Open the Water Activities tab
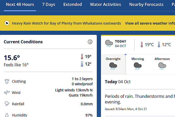This screenshot has width=175, height=117. (x=106, y=4)
